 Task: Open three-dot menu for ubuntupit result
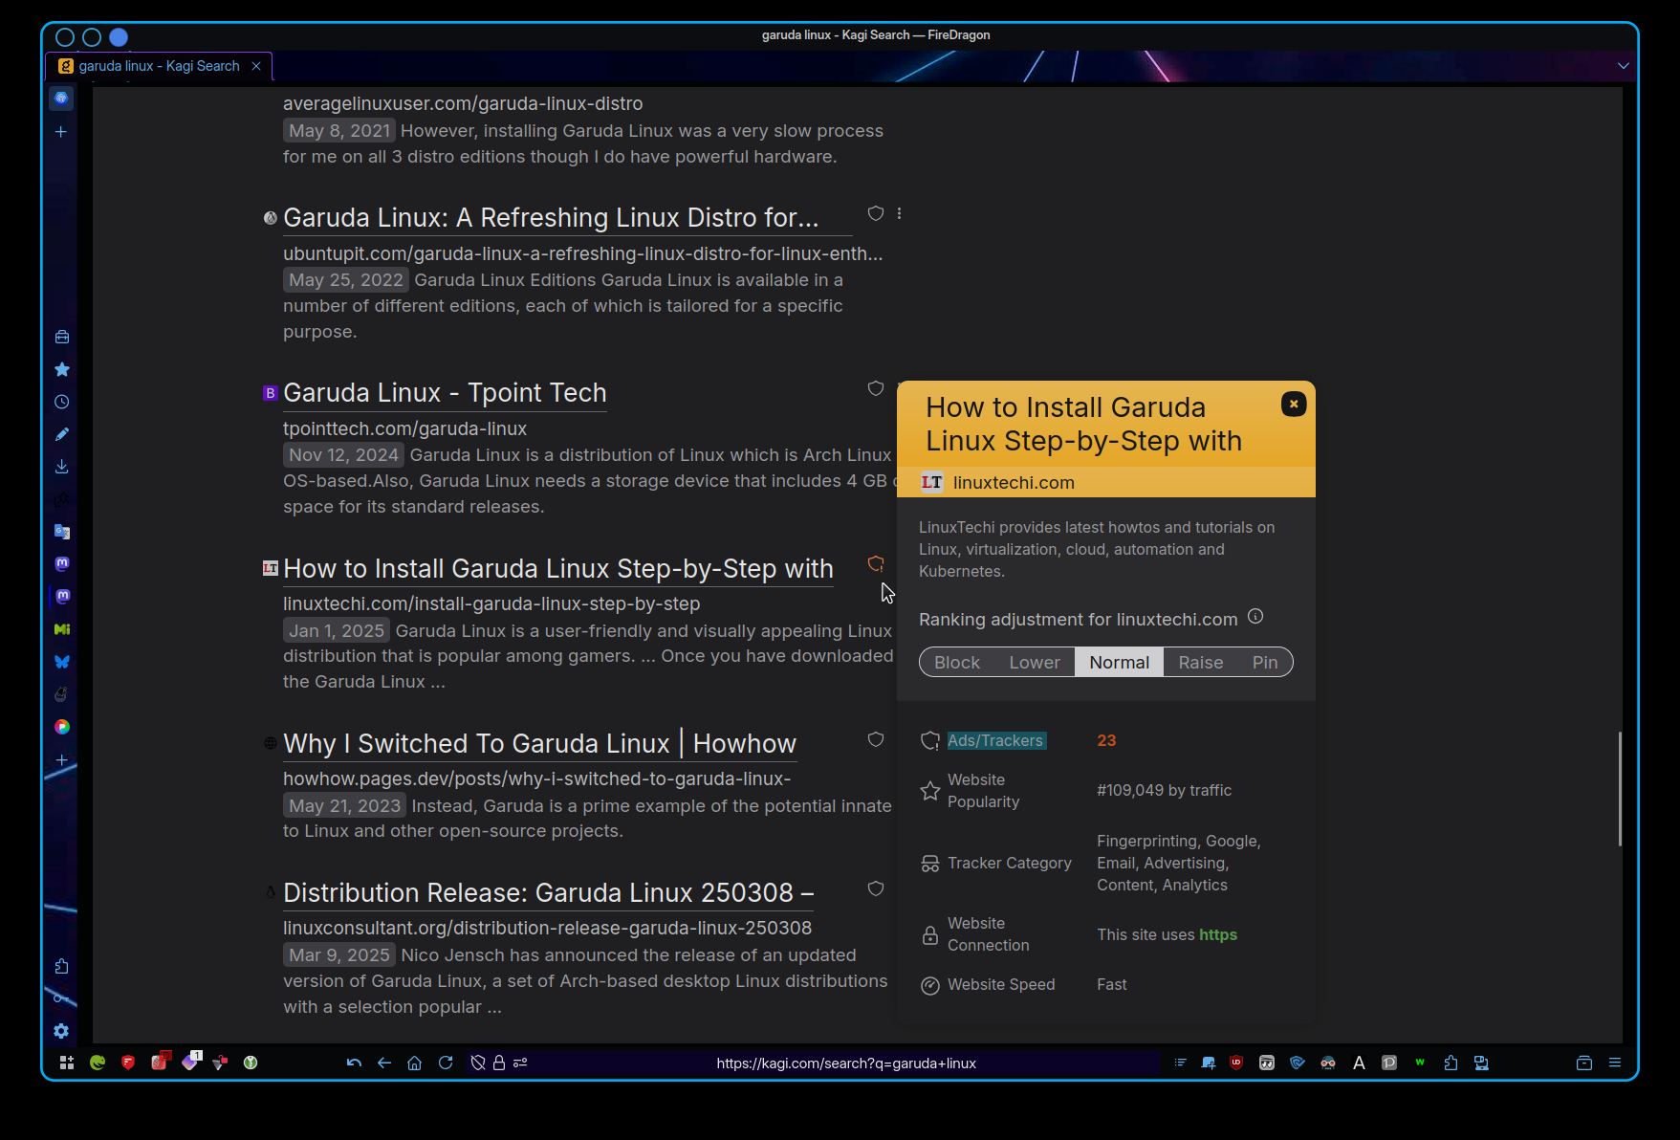(x=899, y=213)
